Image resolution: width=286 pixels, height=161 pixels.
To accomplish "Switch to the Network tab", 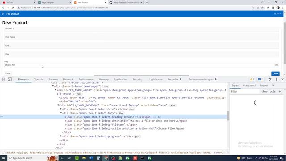I will tap(68, 80).
